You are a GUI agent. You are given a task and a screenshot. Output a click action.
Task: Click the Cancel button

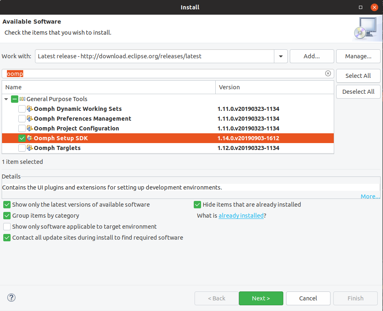(x=308, y=298)
